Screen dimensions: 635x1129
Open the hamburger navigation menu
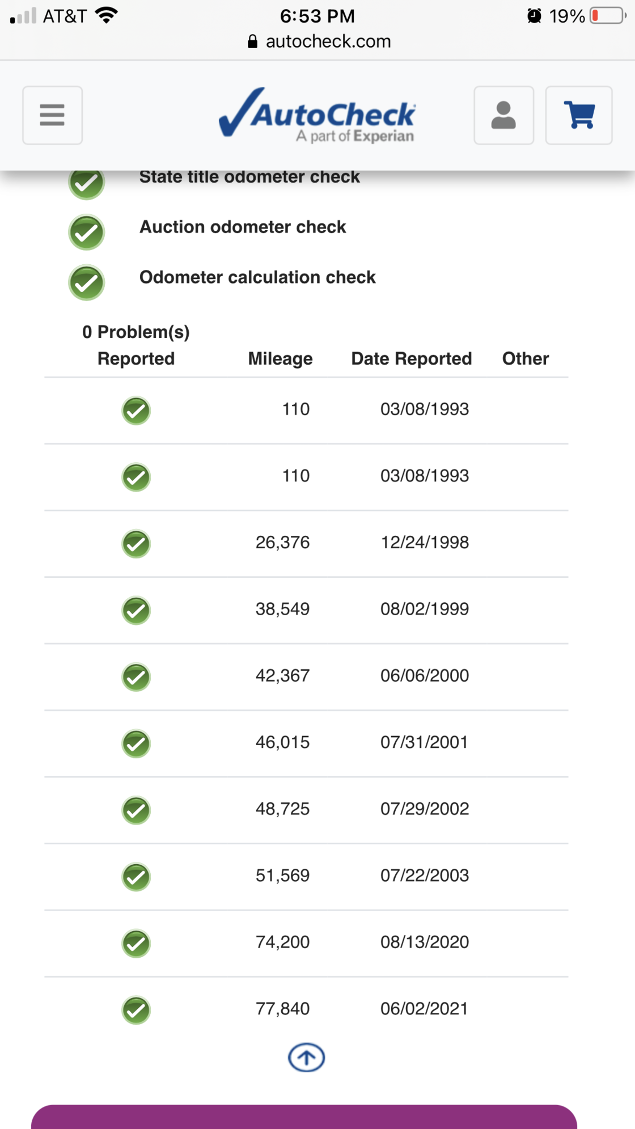pos(52,115)
